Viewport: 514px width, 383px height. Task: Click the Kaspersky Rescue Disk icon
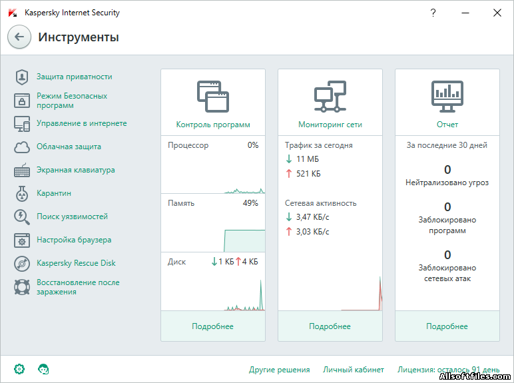pos(22,263)
